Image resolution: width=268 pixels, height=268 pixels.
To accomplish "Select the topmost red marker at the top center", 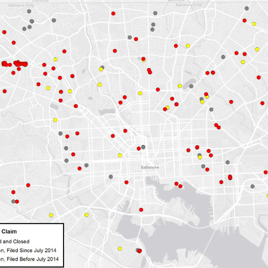I will 113,13.
